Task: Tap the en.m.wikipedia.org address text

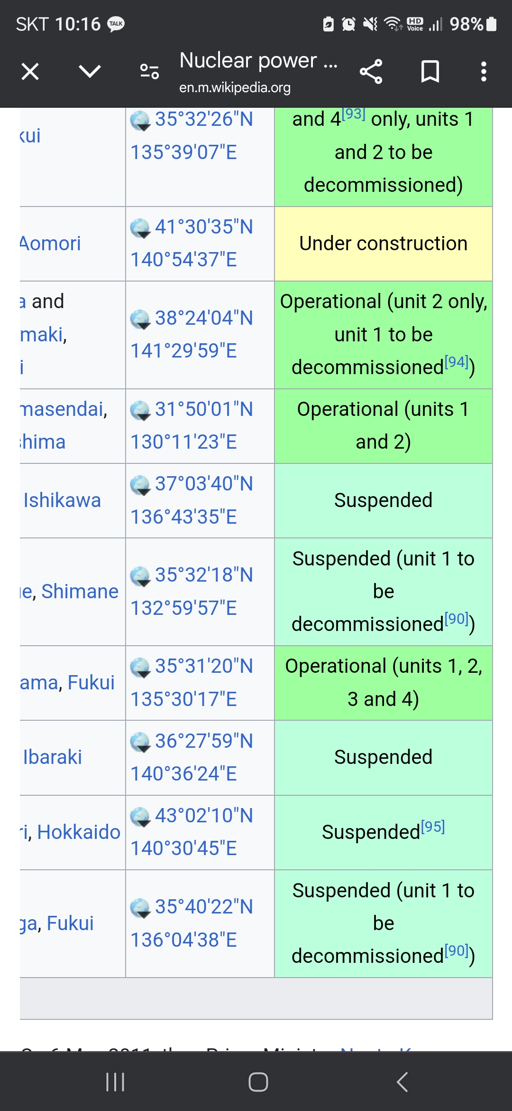Action: (x=235, y=87)
